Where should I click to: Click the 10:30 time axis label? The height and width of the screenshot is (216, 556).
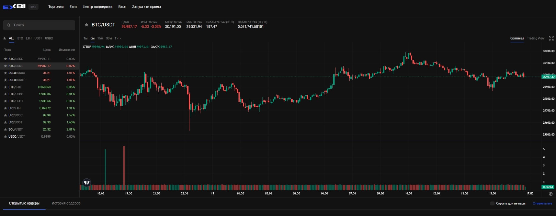point(408,193)
